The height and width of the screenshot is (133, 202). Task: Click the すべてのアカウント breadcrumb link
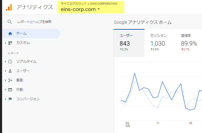tap(74, 4)
